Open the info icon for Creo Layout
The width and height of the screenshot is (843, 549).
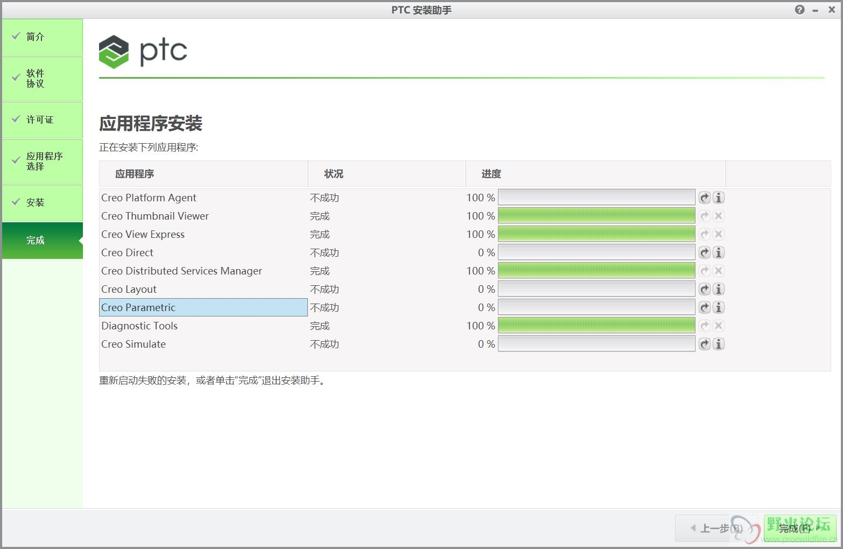pyautogui.click(x=719, y=289)
